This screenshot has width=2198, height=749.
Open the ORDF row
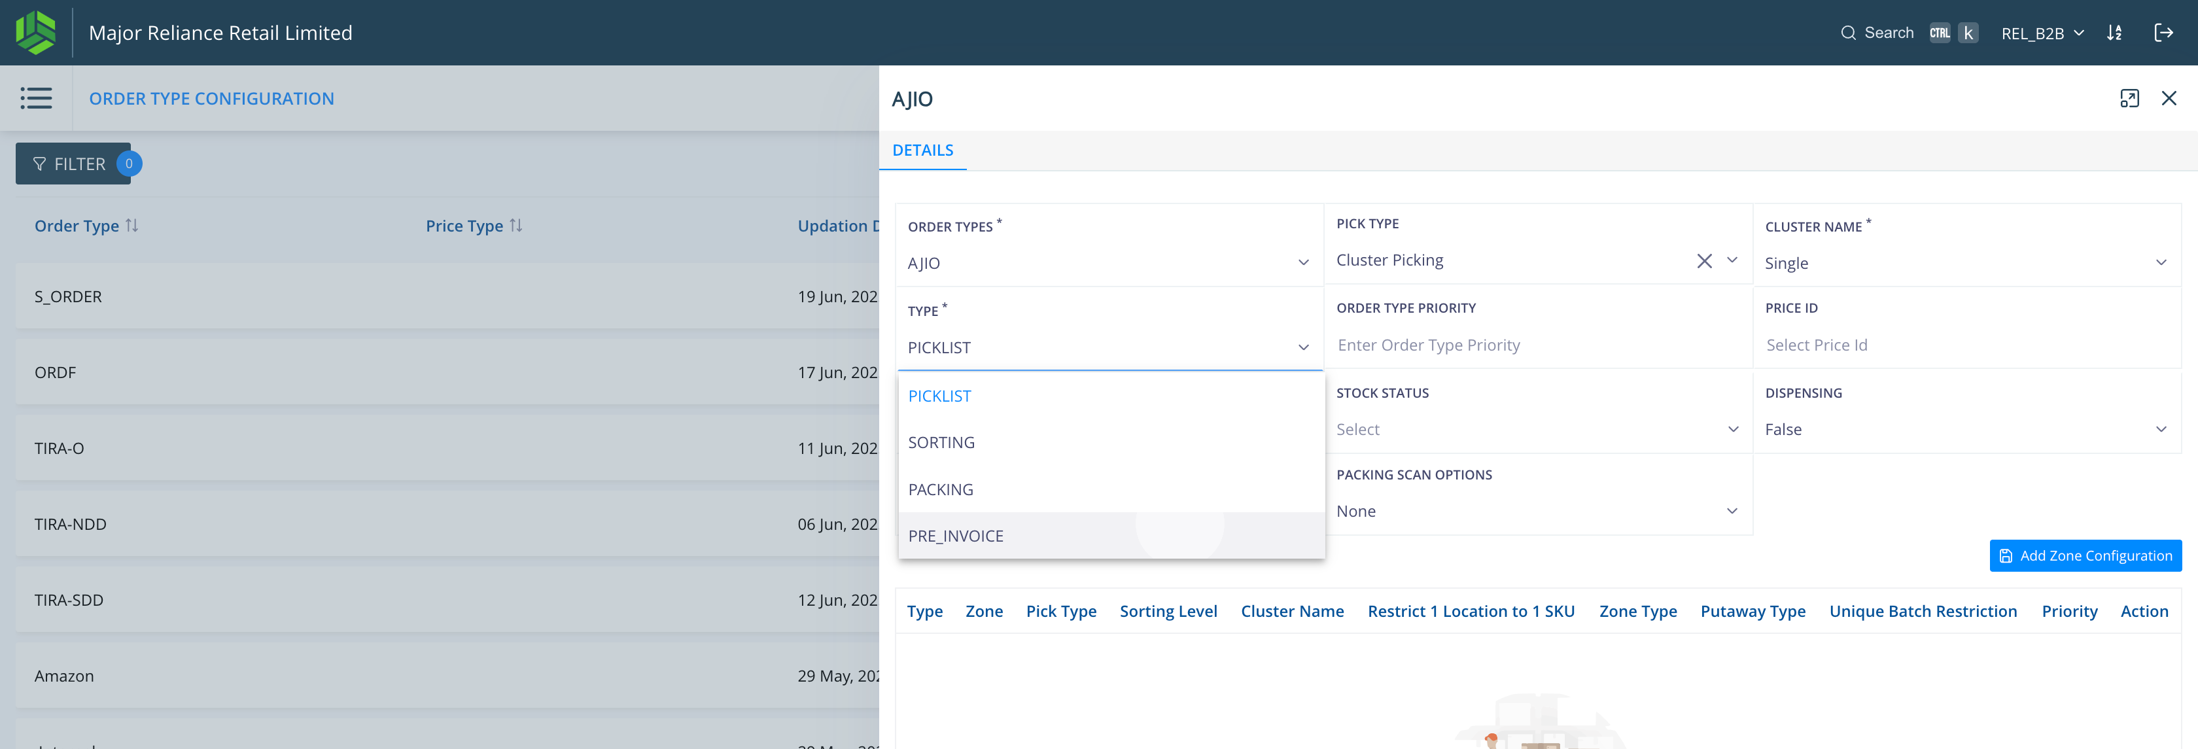[447, 372]
